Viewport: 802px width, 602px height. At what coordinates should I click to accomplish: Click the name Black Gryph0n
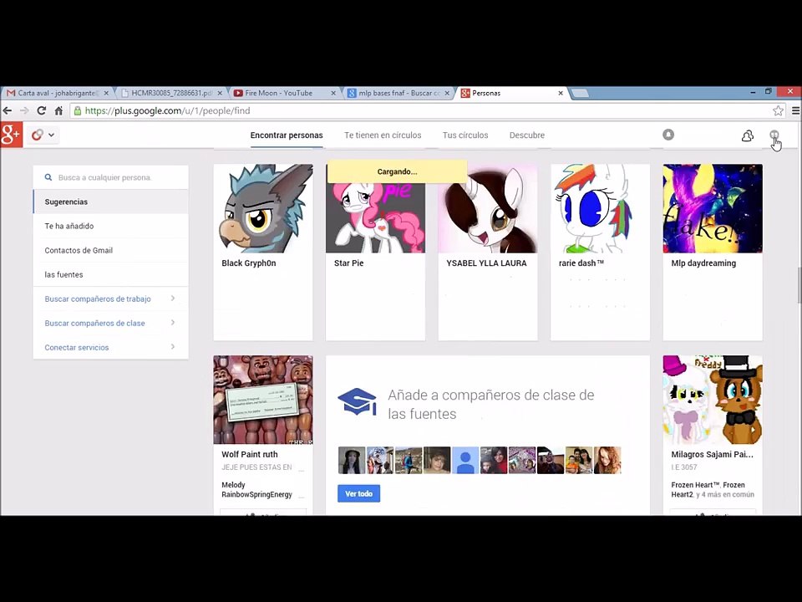tap(249, 263)
